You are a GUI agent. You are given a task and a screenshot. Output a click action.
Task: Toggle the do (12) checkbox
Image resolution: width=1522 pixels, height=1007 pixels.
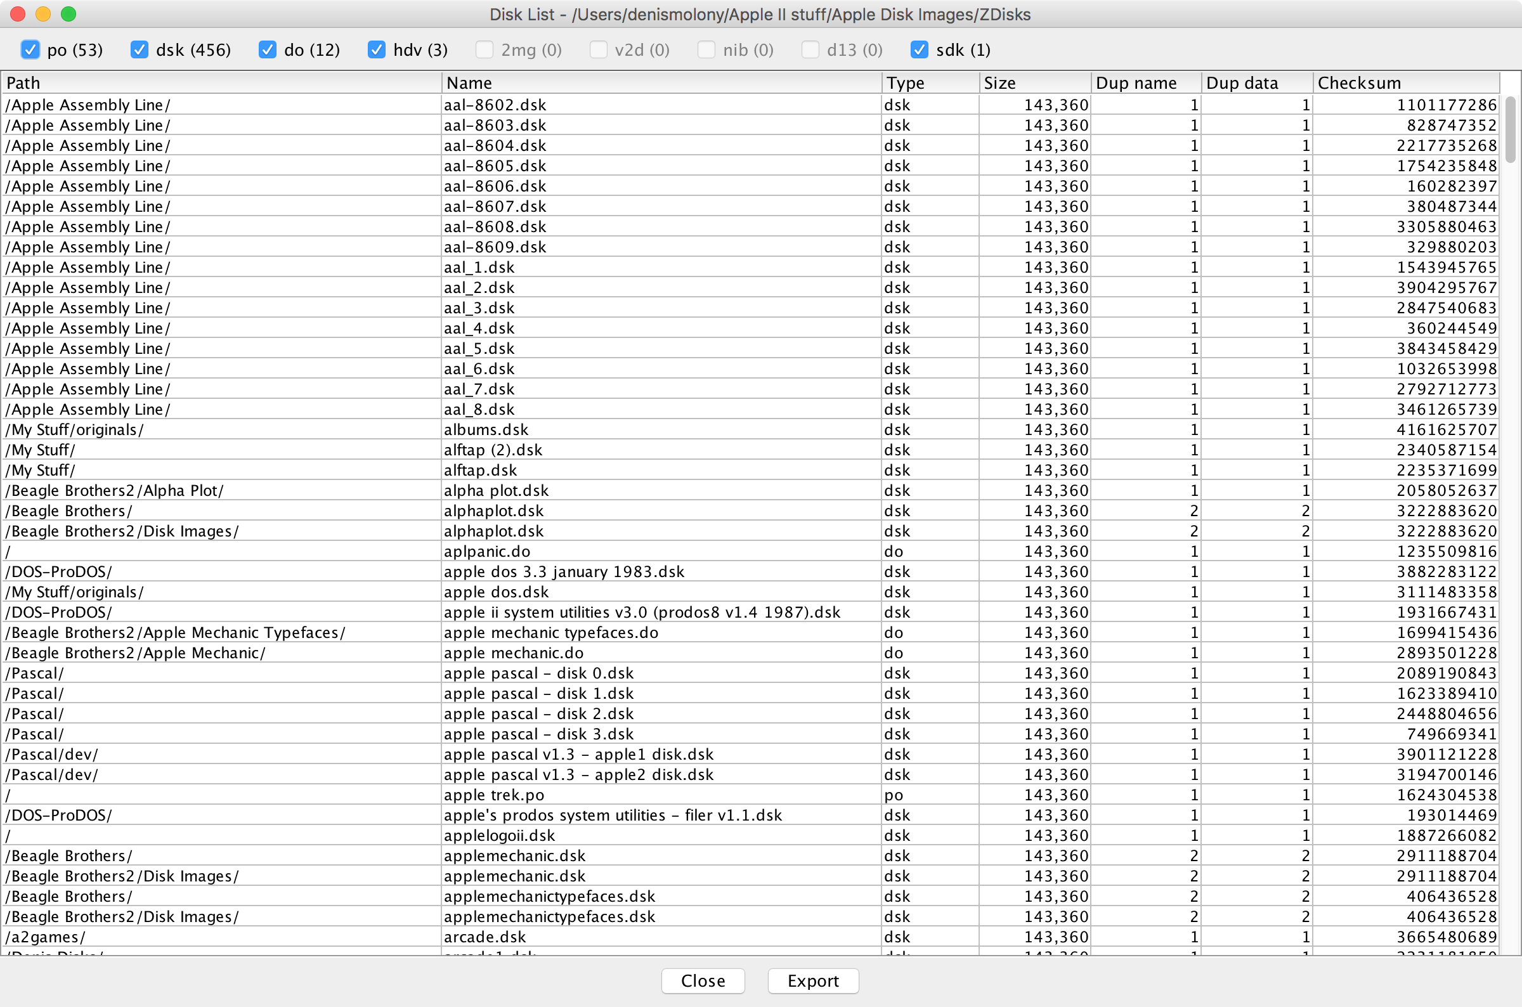point(267,49)
